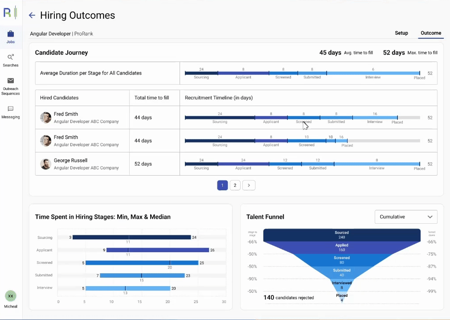Open Searches from the sidebar
Viewport: 450px width, 320px height.
10,60
